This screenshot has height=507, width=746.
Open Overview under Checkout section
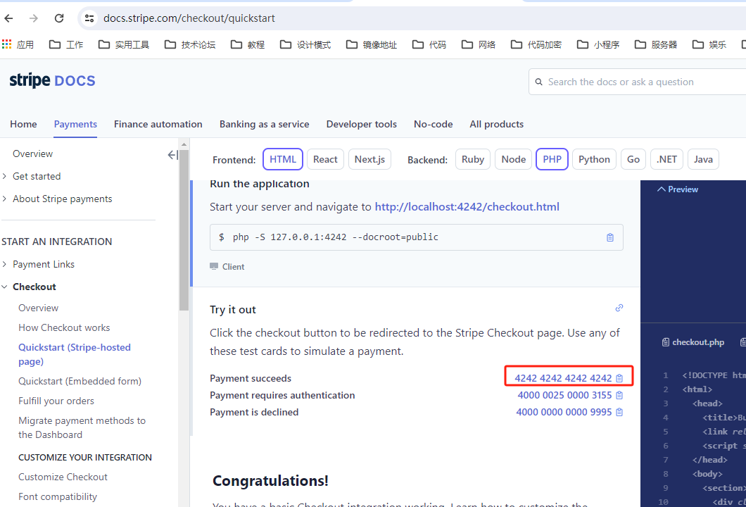point(38,308)
